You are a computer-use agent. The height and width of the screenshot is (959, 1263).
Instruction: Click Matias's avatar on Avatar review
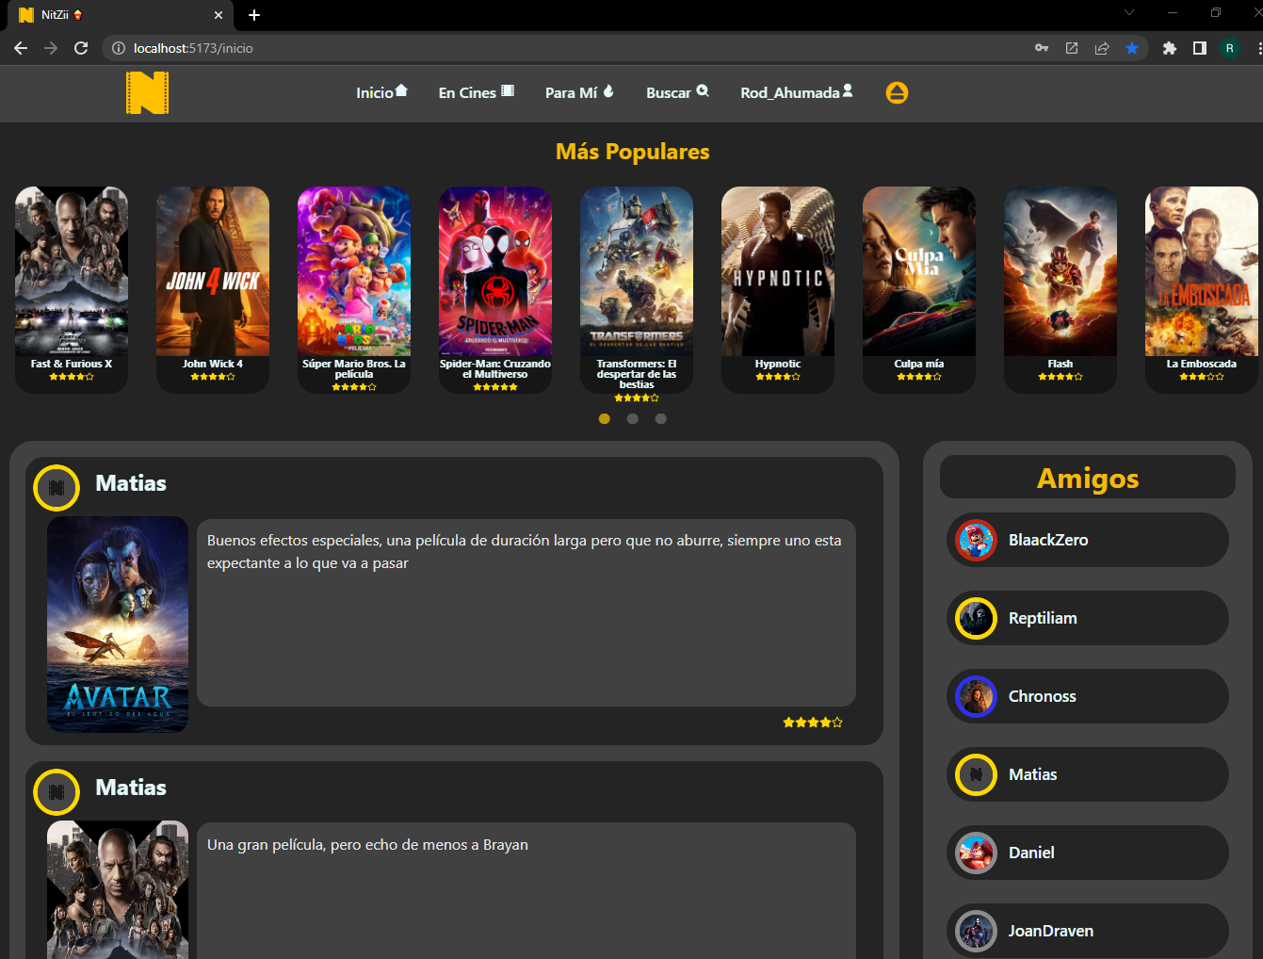(57, 487)
